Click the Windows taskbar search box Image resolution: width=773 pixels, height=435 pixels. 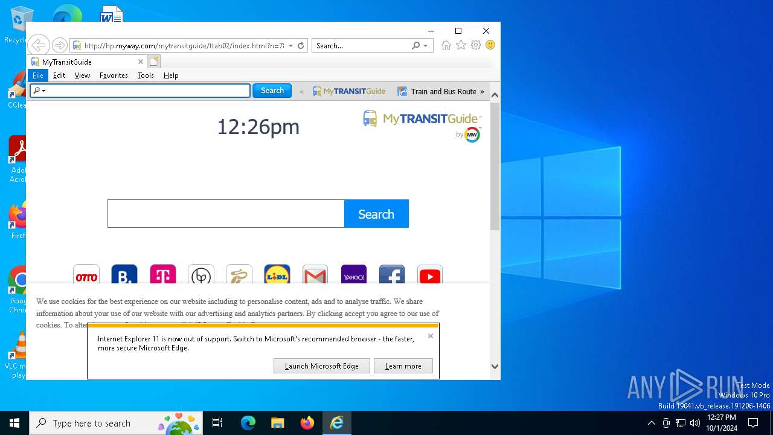coord(116,423)
